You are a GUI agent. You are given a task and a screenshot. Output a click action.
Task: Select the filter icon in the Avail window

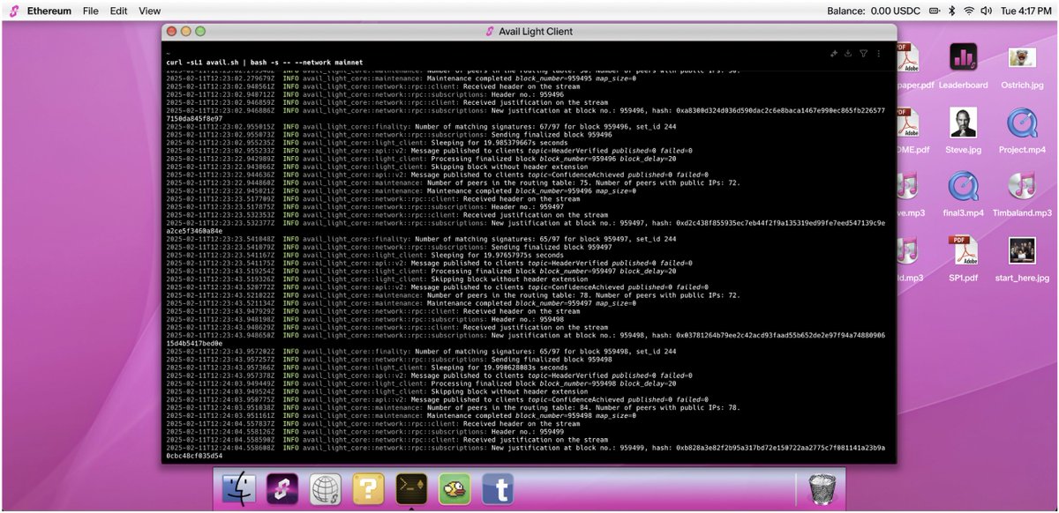(x=863, y=54)
